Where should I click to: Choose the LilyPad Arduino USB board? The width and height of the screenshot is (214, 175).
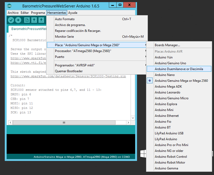point(179,133)
